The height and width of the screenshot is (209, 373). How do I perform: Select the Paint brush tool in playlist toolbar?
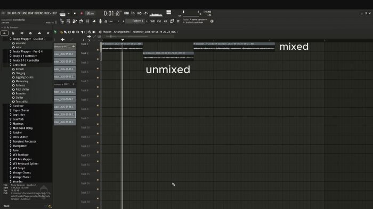(x=65, y=32)
